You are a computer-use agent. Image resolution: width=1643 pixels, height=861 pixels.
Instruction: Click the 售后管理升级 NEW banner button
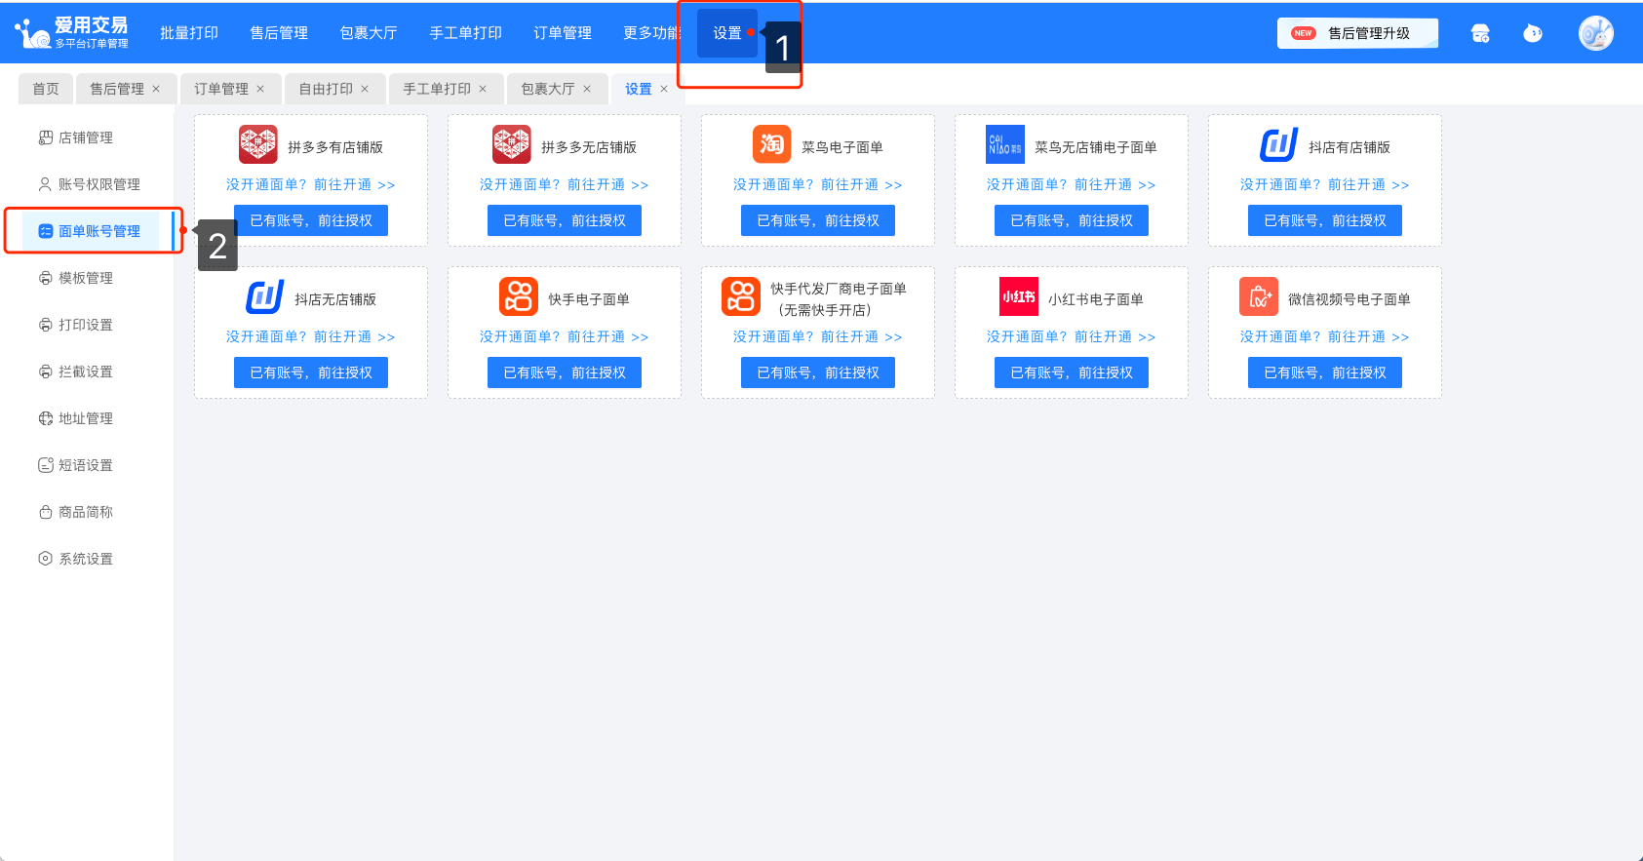1357,33
